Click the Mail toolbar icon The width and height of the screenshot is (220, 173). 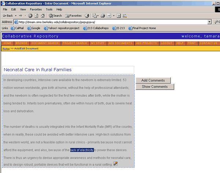tap(95, 16)
